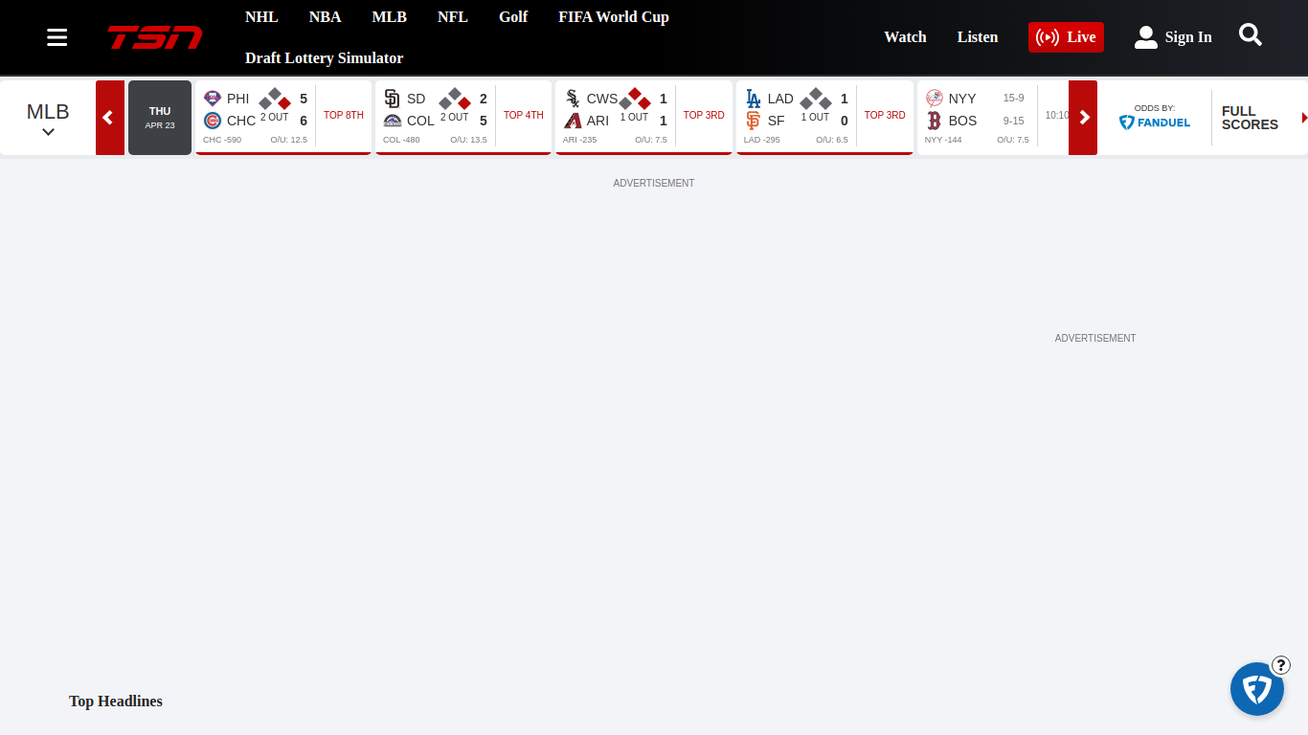The width and height of the screenshot is (1308, 735).
Task: Click TOP 3RD on LAD-SF game
Action: pyautogui.click(x=885, y=115)
